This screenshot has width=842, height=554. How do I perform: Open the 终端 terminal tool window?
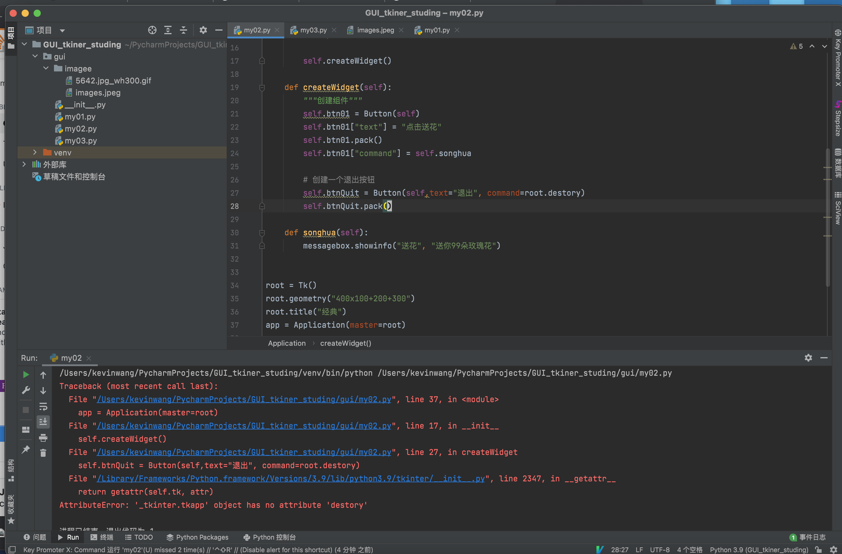(102, 537)
